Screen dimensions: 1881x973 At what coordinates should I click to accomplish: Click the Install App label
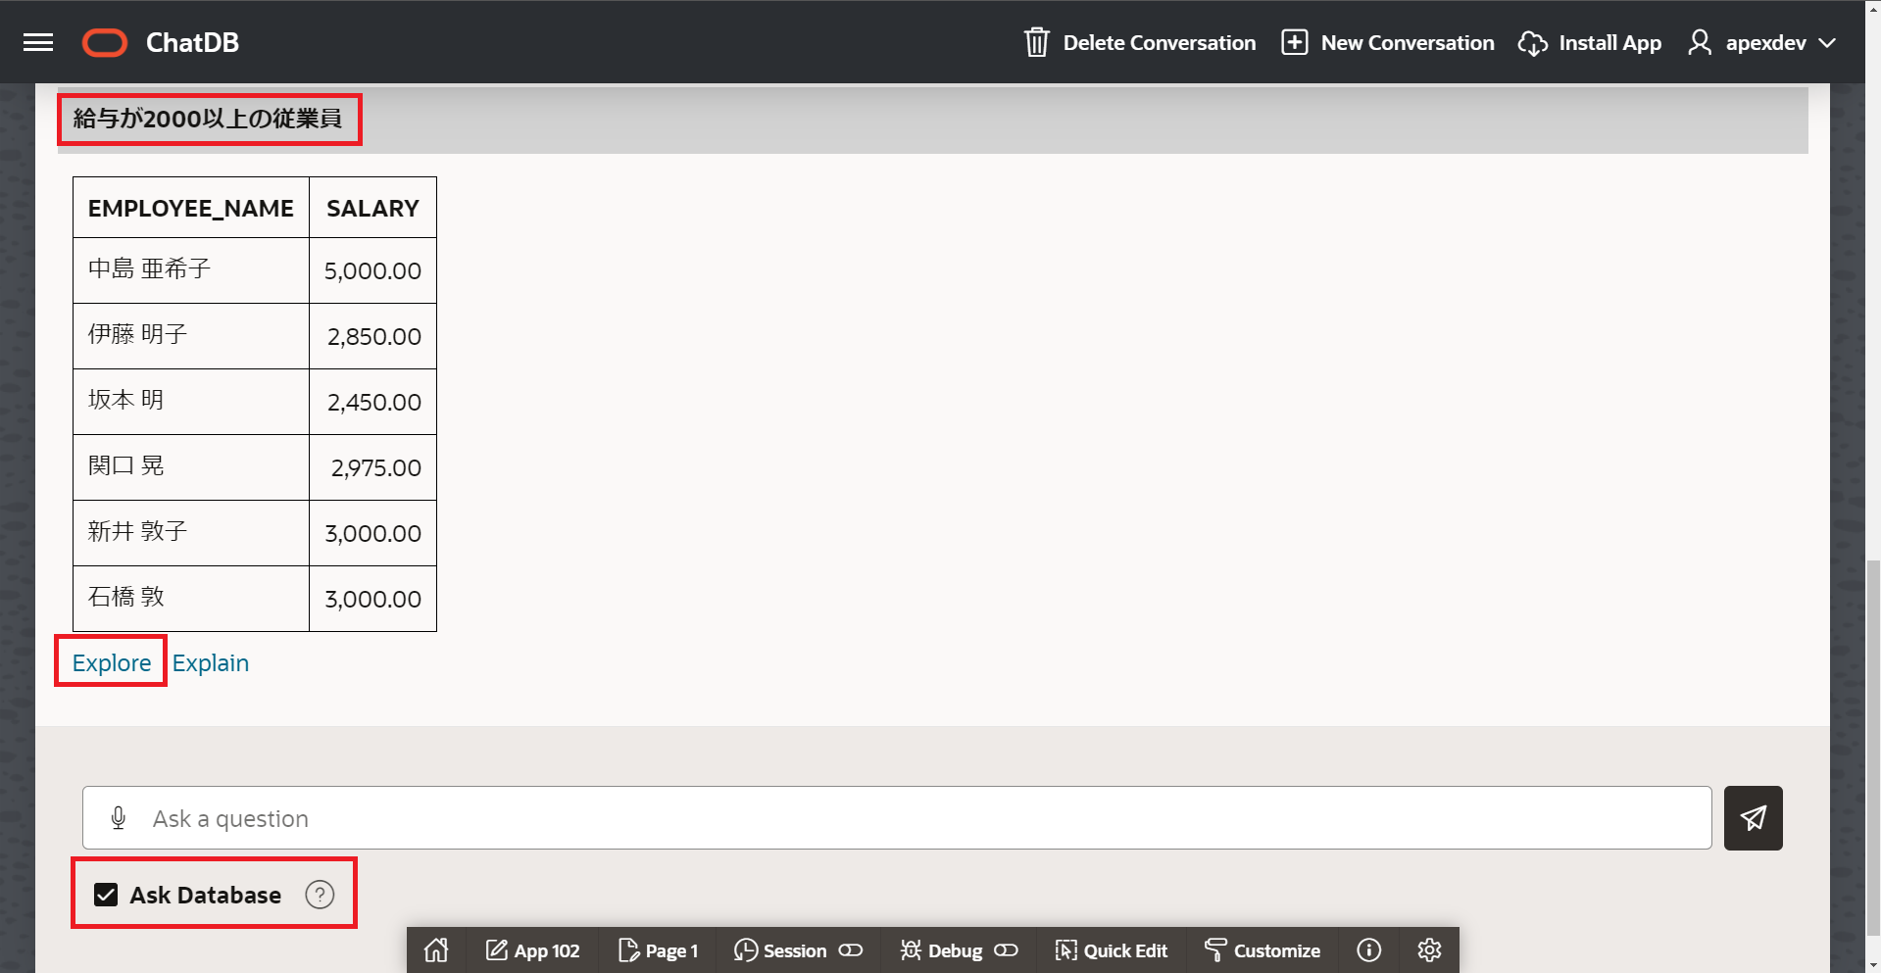click(1609, 43)
